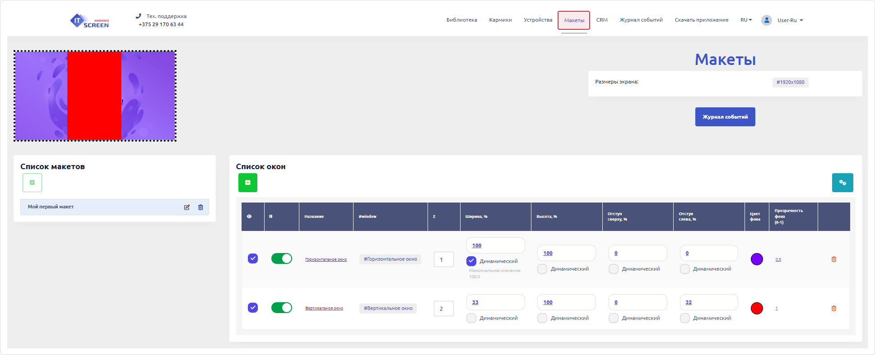Image resolution: width=875 pixels, height=355 pixels.
Task: Edit 'Мой первый макет' layout name
Action: coord(187,207)
